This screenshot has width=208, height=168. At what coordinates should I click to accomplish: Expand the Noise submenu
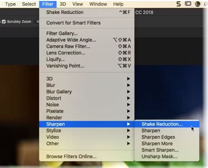tap(87, 104)
